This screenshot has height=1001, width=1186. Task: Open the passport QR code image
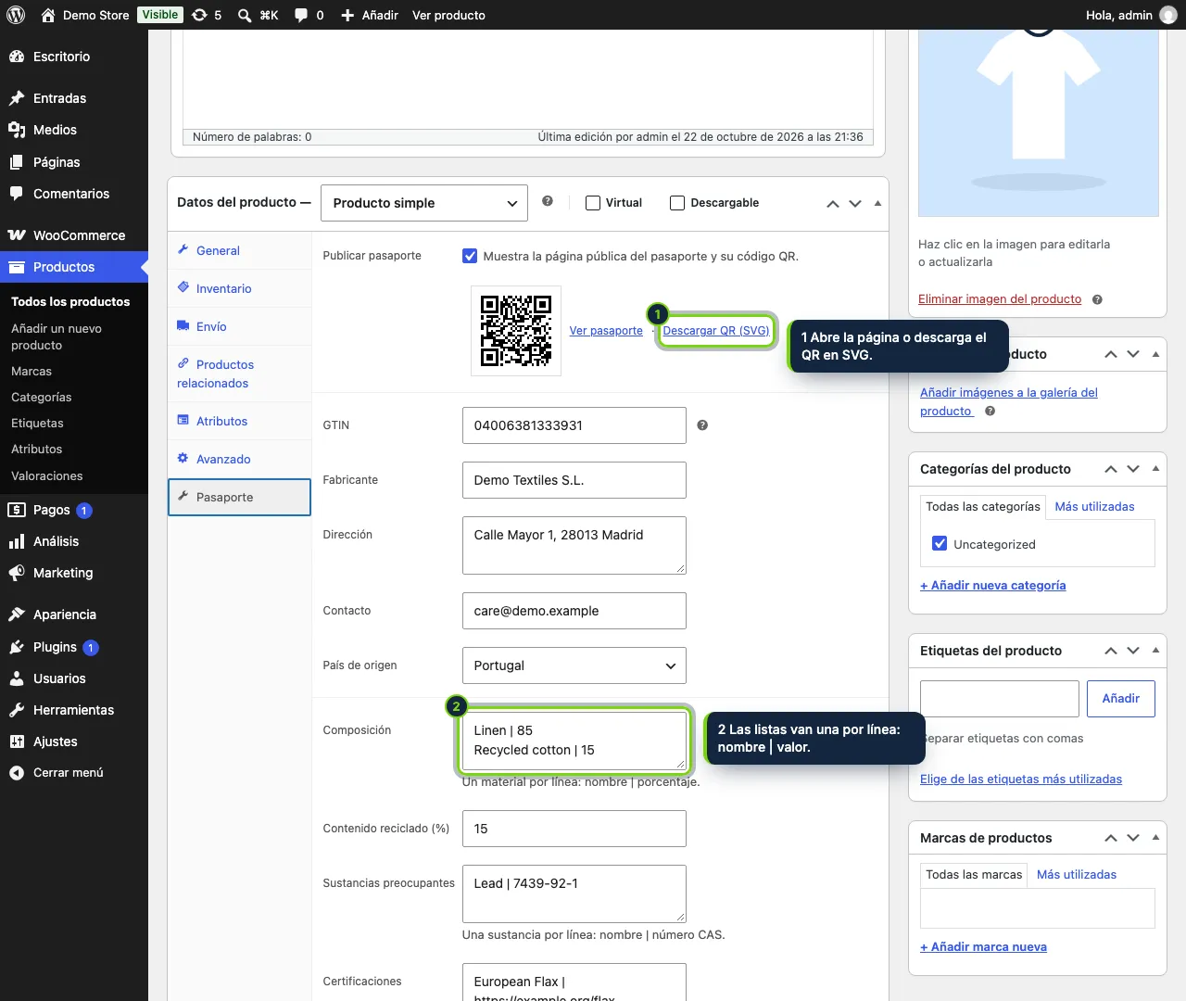[x=516, y=331]
